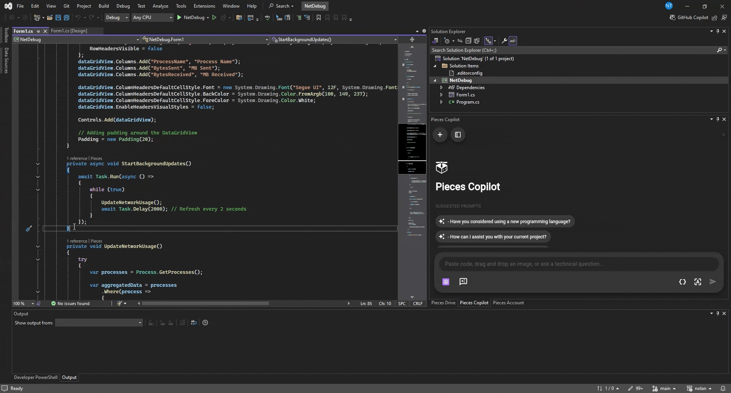Image resolution: width=731 pixels, height=393 pixels.
Task: Collapse Solution Items folder
Action: tap(435, 66)
